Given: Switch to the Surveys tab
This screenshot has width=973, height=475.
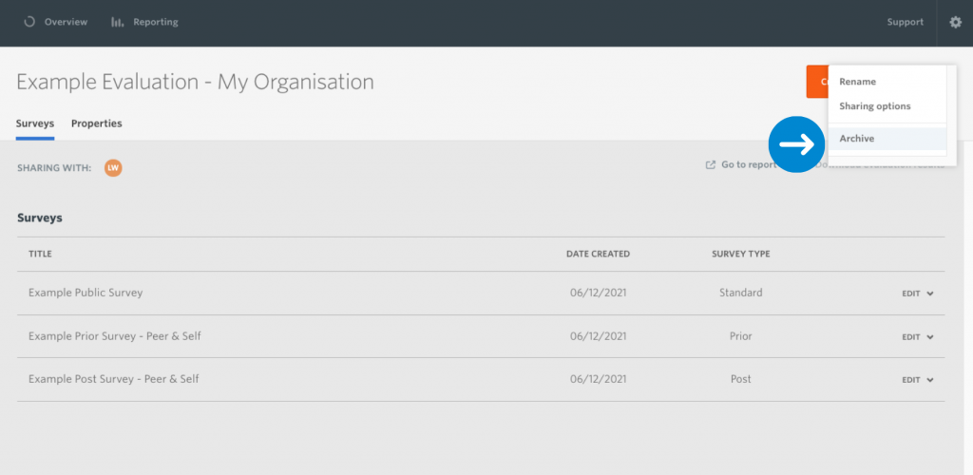Looking at the screenshot, I should [35, 123].
